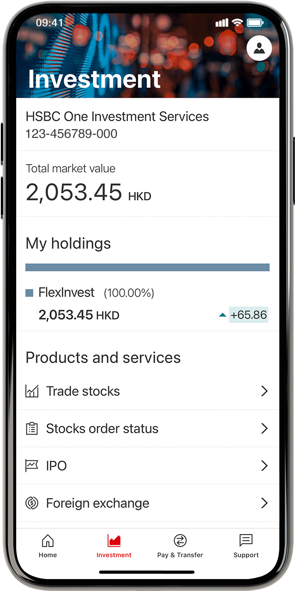This screenshot has height=591, width=295.
Task: Click the IPO flag icon
Action: click(x=31, y=466)
